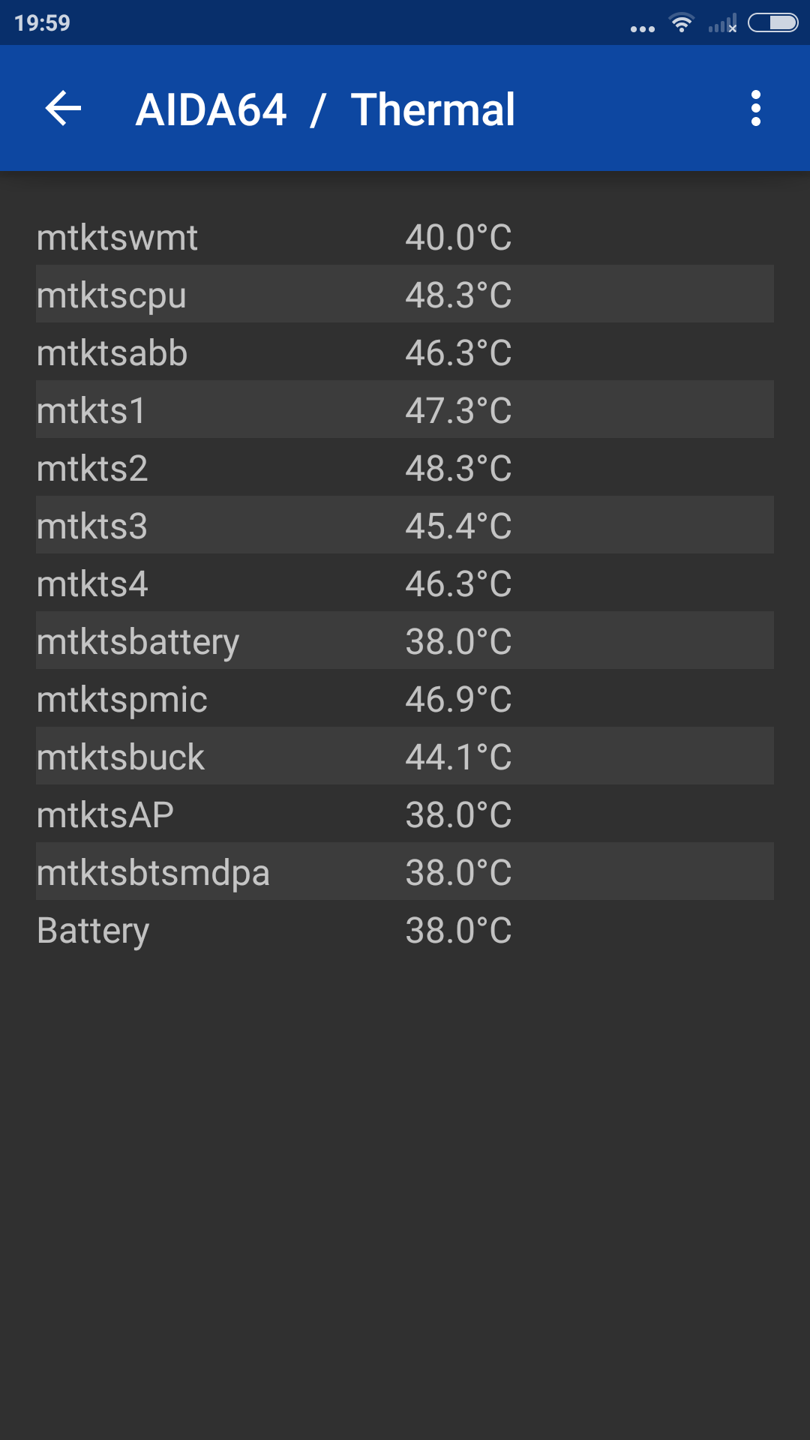Select the mtkts1 sensor row
The width and height of the screenshot is (810, 1440).
tap(405, 410)
